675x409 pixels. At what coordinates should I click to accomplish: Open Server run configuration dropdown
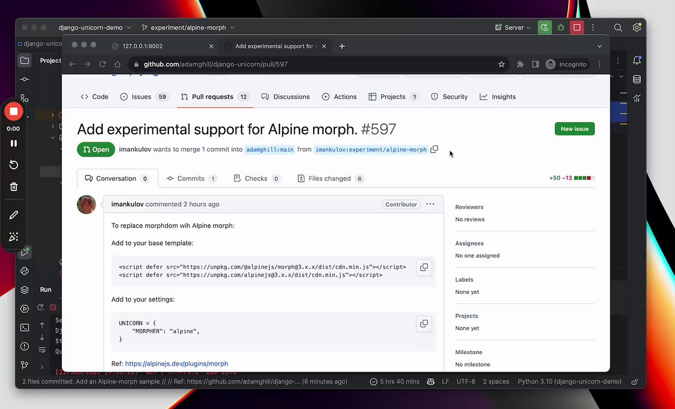click(513, 27)
